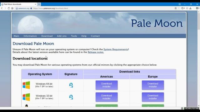Click the Signature column header
Screen dimensions: 200x112
coord(71,74)
